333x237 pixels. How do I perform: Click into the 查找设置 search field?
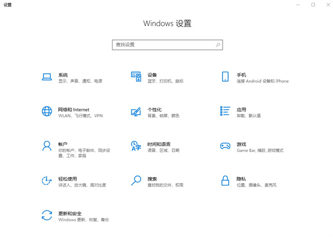pyautogui.click(x=168, y=45)
